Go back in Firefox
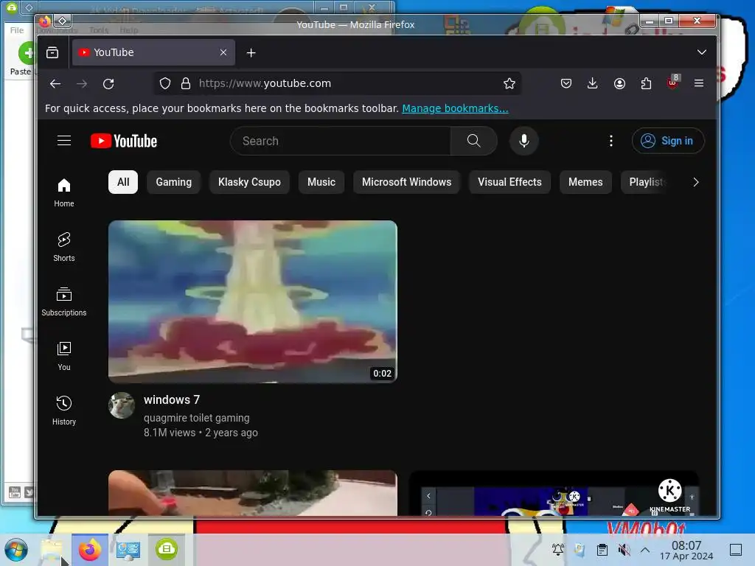The image size is (755, 566). (x=55, y=84)
